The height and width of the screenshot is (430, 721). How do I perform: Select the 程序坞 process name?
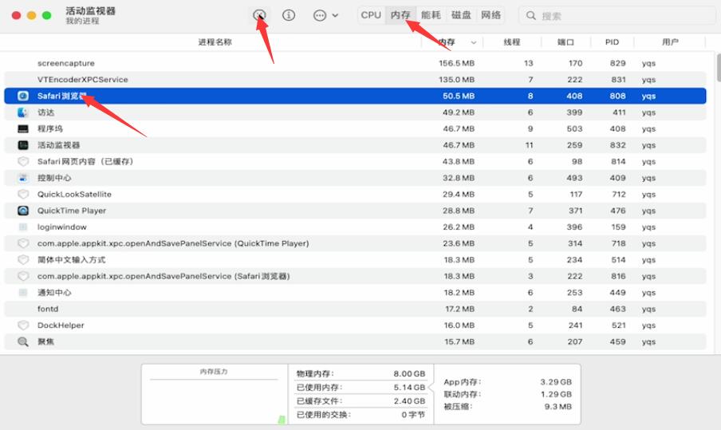(50, 128)
